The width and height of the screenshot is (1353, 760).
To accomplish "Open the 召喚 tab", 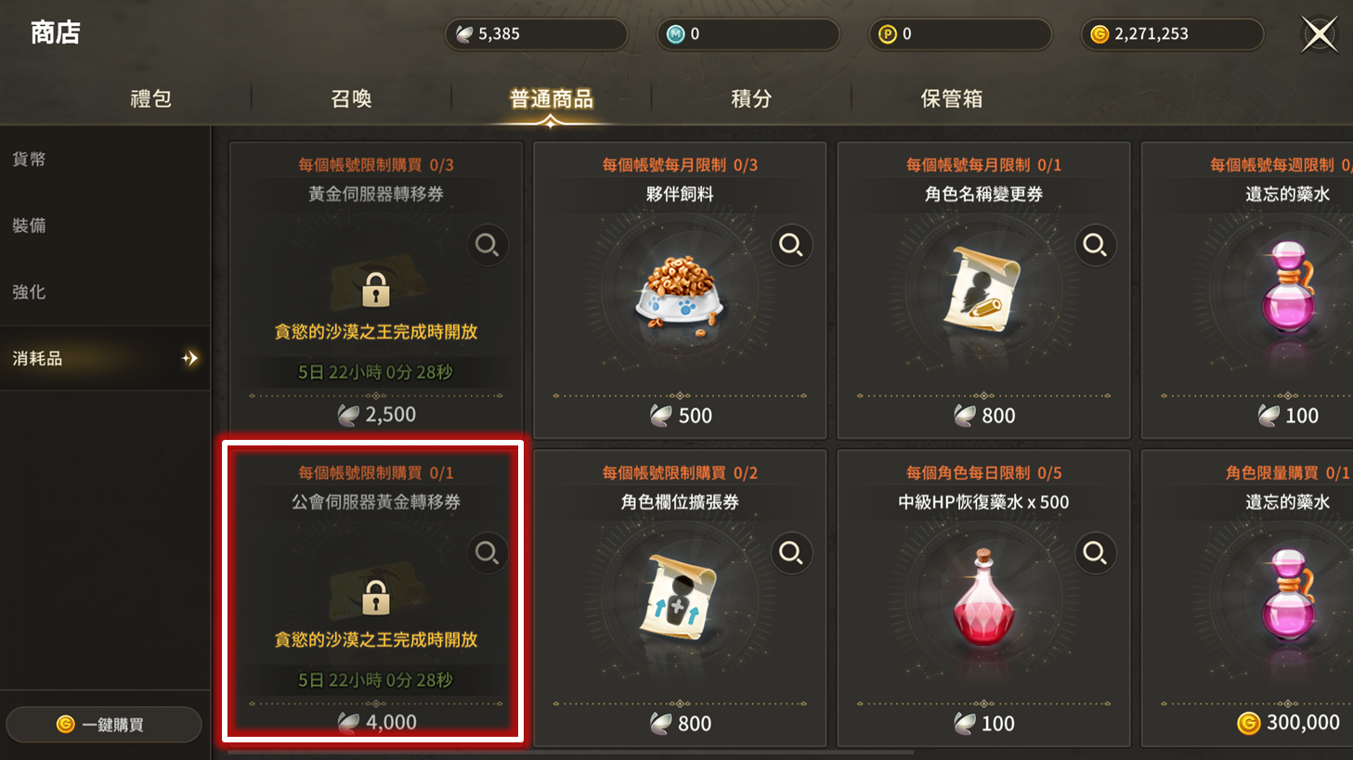I will 351,98.
